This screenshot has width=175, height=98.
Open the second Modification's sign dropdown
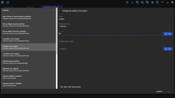point(116,41)
